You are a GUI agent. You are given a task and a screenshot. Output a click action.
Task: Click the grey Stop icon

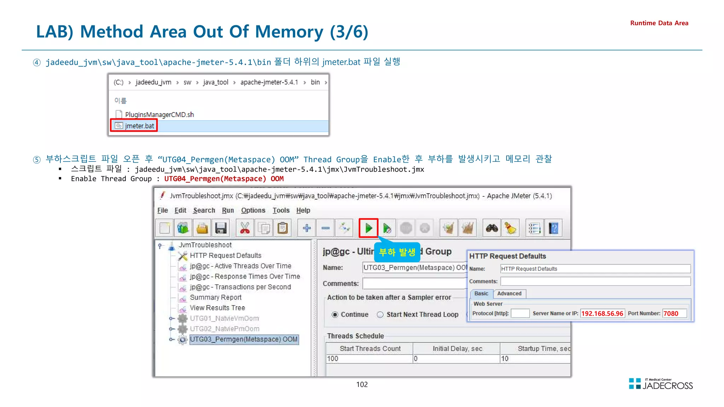[x=406, y=228]
